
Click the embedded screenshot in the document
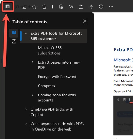123,116
